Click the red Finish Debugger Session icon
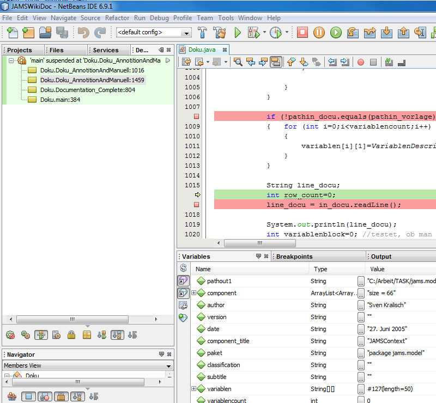This screenshot has height=403, width=436. 302,33
